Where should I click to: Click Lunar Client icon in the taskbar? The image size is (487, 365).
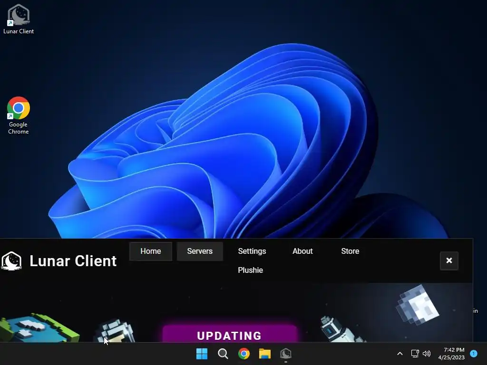(286, 354)
